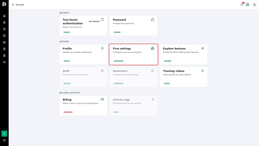Open the people icon in sidebar

pyautogui.click(x=4, y=62)
